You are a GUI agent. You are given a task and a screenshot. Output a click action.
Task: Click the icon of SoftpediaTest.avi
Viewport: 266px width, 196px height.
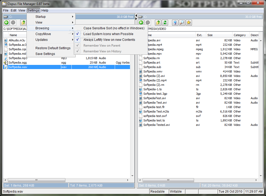coord(140,98)
